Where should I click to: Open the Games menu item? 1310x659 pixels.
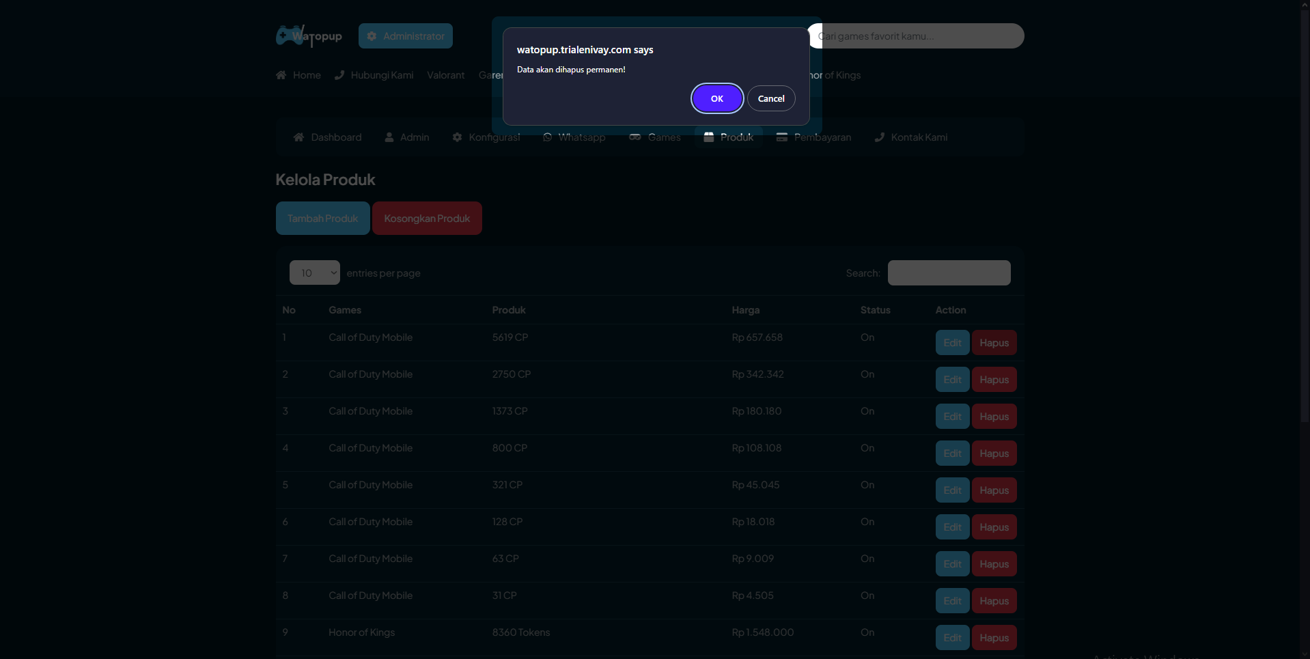[x=655, y=137]
